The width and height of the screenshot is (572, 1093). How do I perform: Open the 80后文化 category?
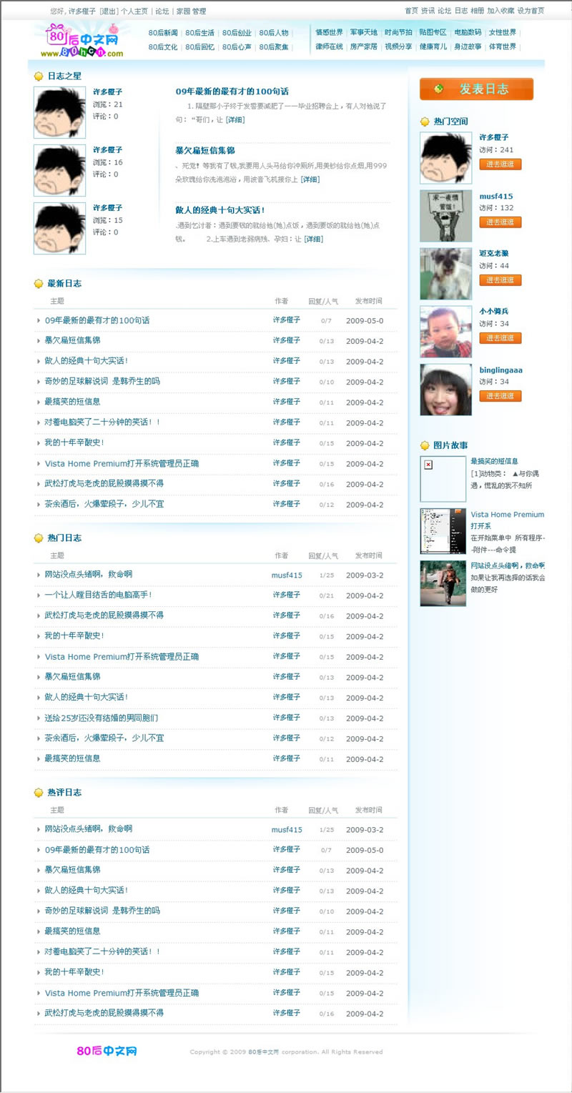(163, 47)
